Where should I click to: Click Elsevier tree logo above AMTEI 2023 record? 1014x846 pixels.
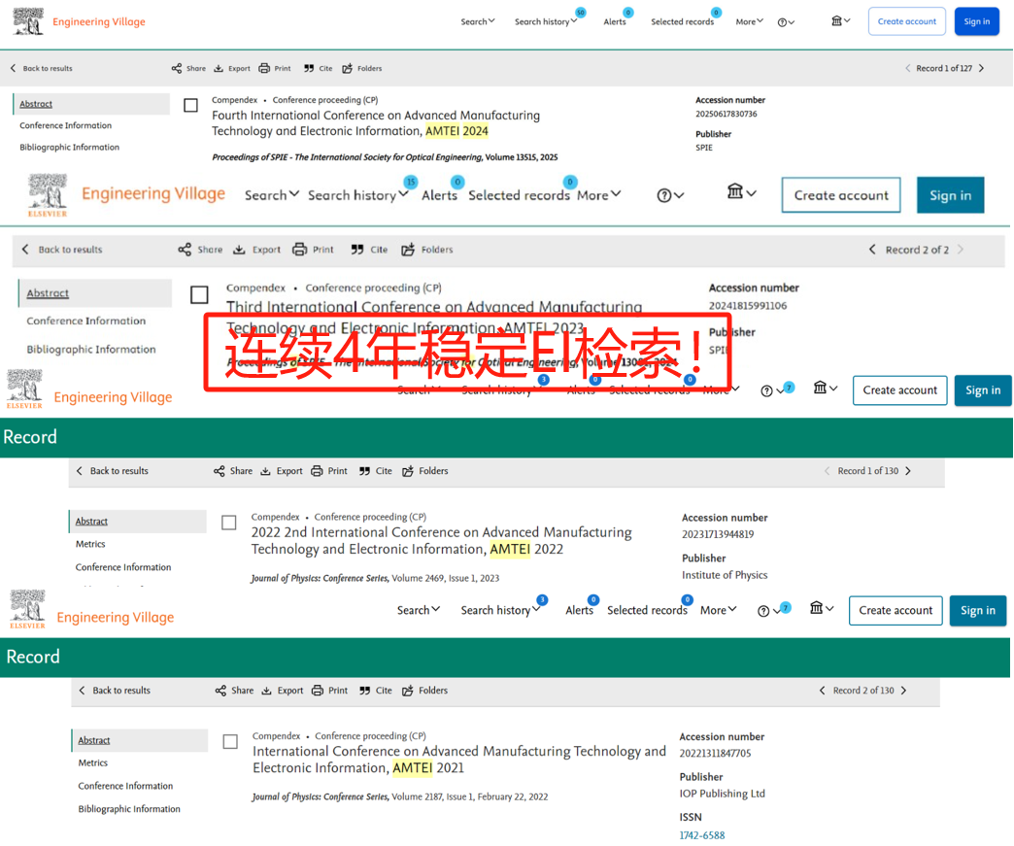click(x=48, y=194)
